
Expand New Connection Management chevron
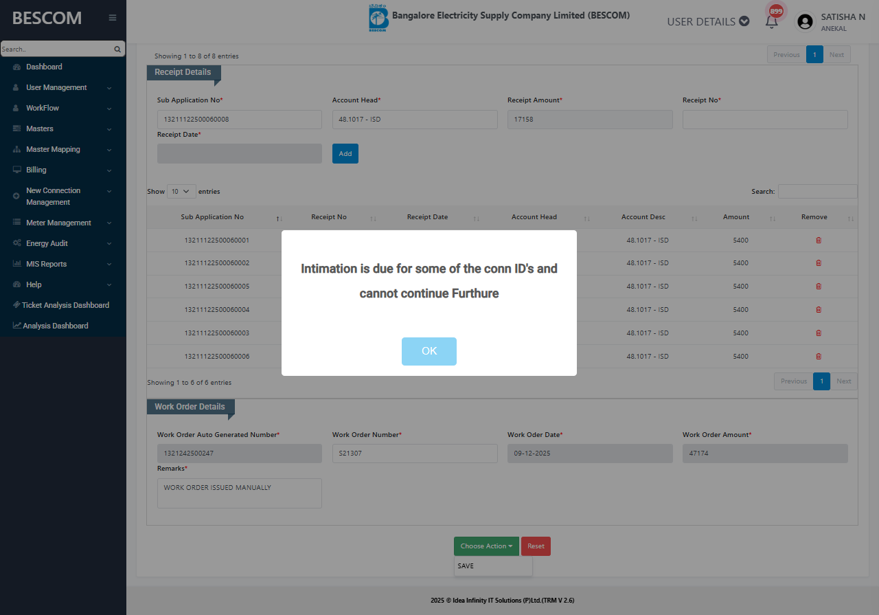coord(109,191)
